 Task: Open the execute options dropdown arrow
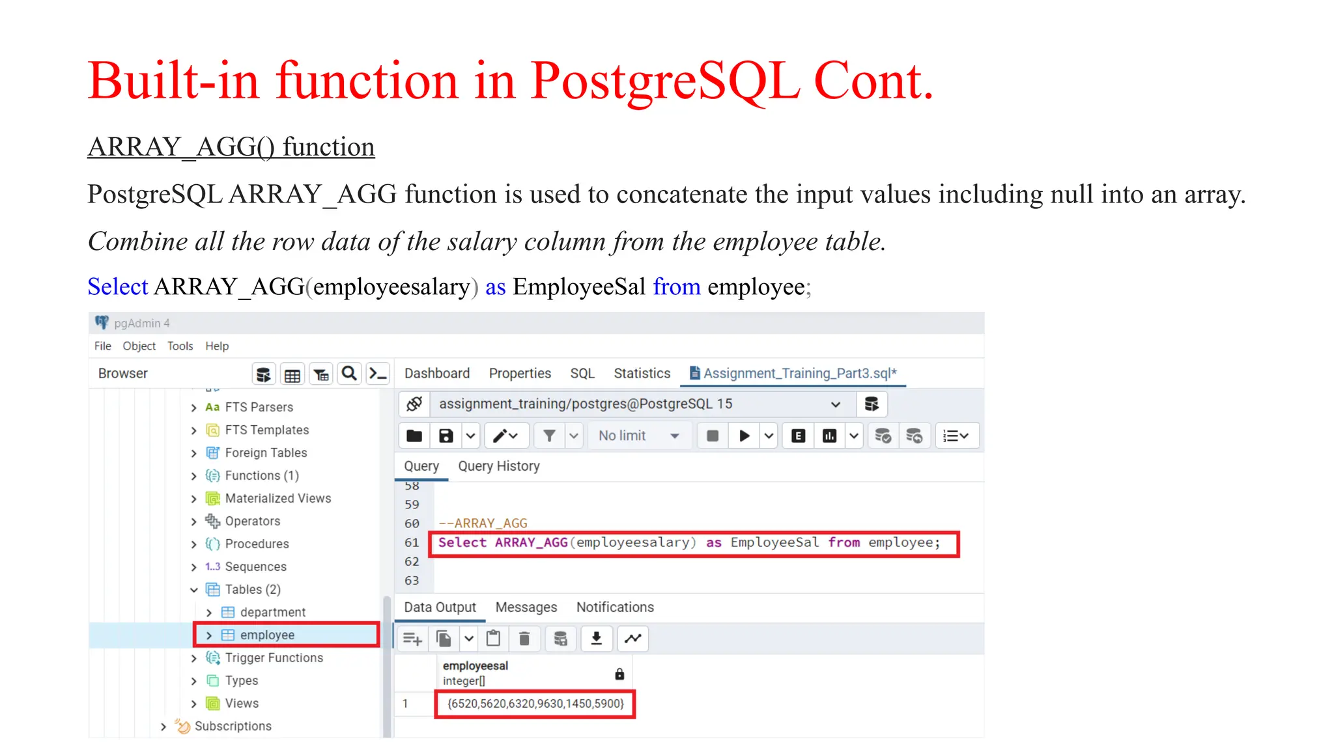click(x=769, y=436)
